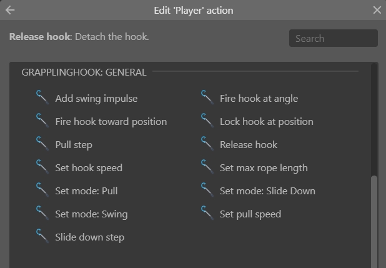The width and height of the screenshot is (386, 268).
Task: Select the Set mode: Pull action
Action: 86,191
